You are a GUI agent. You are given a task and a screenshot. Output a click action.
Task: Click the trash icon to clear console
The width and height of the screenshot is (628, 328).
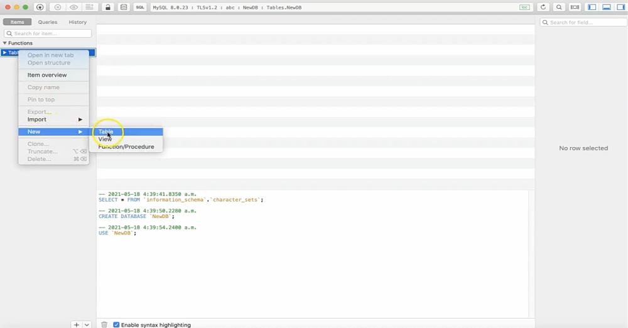click(104, 324)
